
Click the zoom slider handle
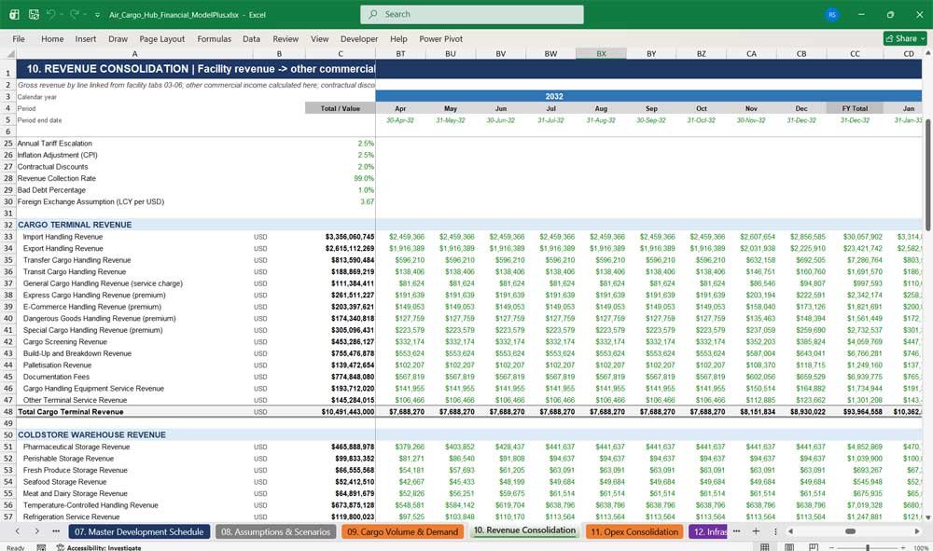pos(868,547)
